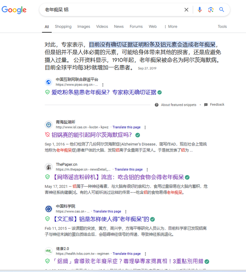Click URL https://m.thepaper.cn › newsDetail

point(83,169)
